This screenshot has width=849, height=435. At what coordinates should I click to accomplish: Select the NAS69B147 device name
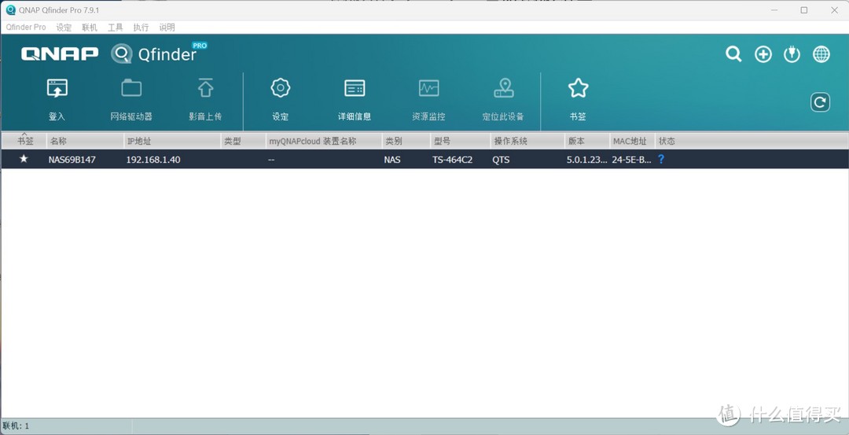click(x=72, y=160)
